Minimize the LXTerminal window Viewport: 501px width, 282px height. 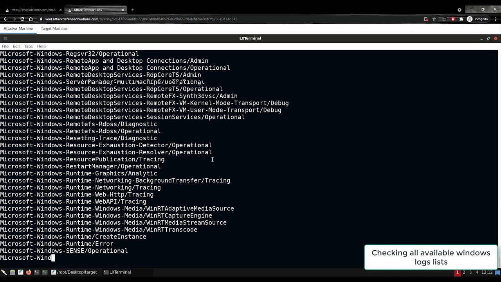coord(481,38)
